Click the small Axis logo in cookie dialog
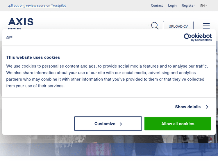218x164 pixels. (x=10, y=37)
